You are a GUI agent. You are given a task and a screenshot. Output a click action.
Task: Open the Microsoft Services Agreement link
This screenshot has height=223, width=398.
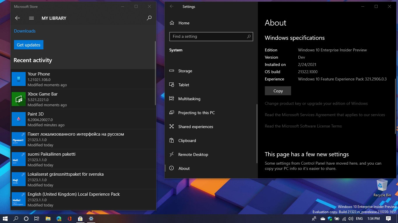325,115
